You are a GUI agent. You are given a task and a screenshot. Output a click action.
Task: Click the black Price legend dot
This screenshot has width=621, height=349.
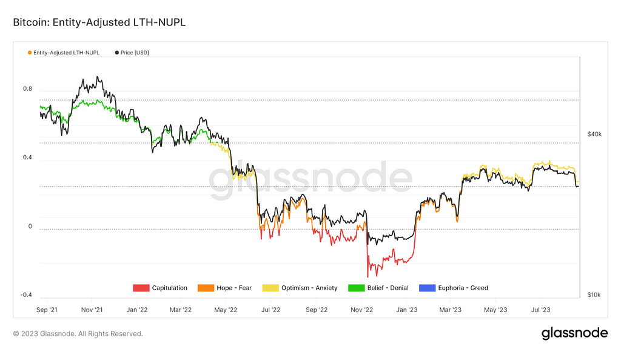point(117,53)
